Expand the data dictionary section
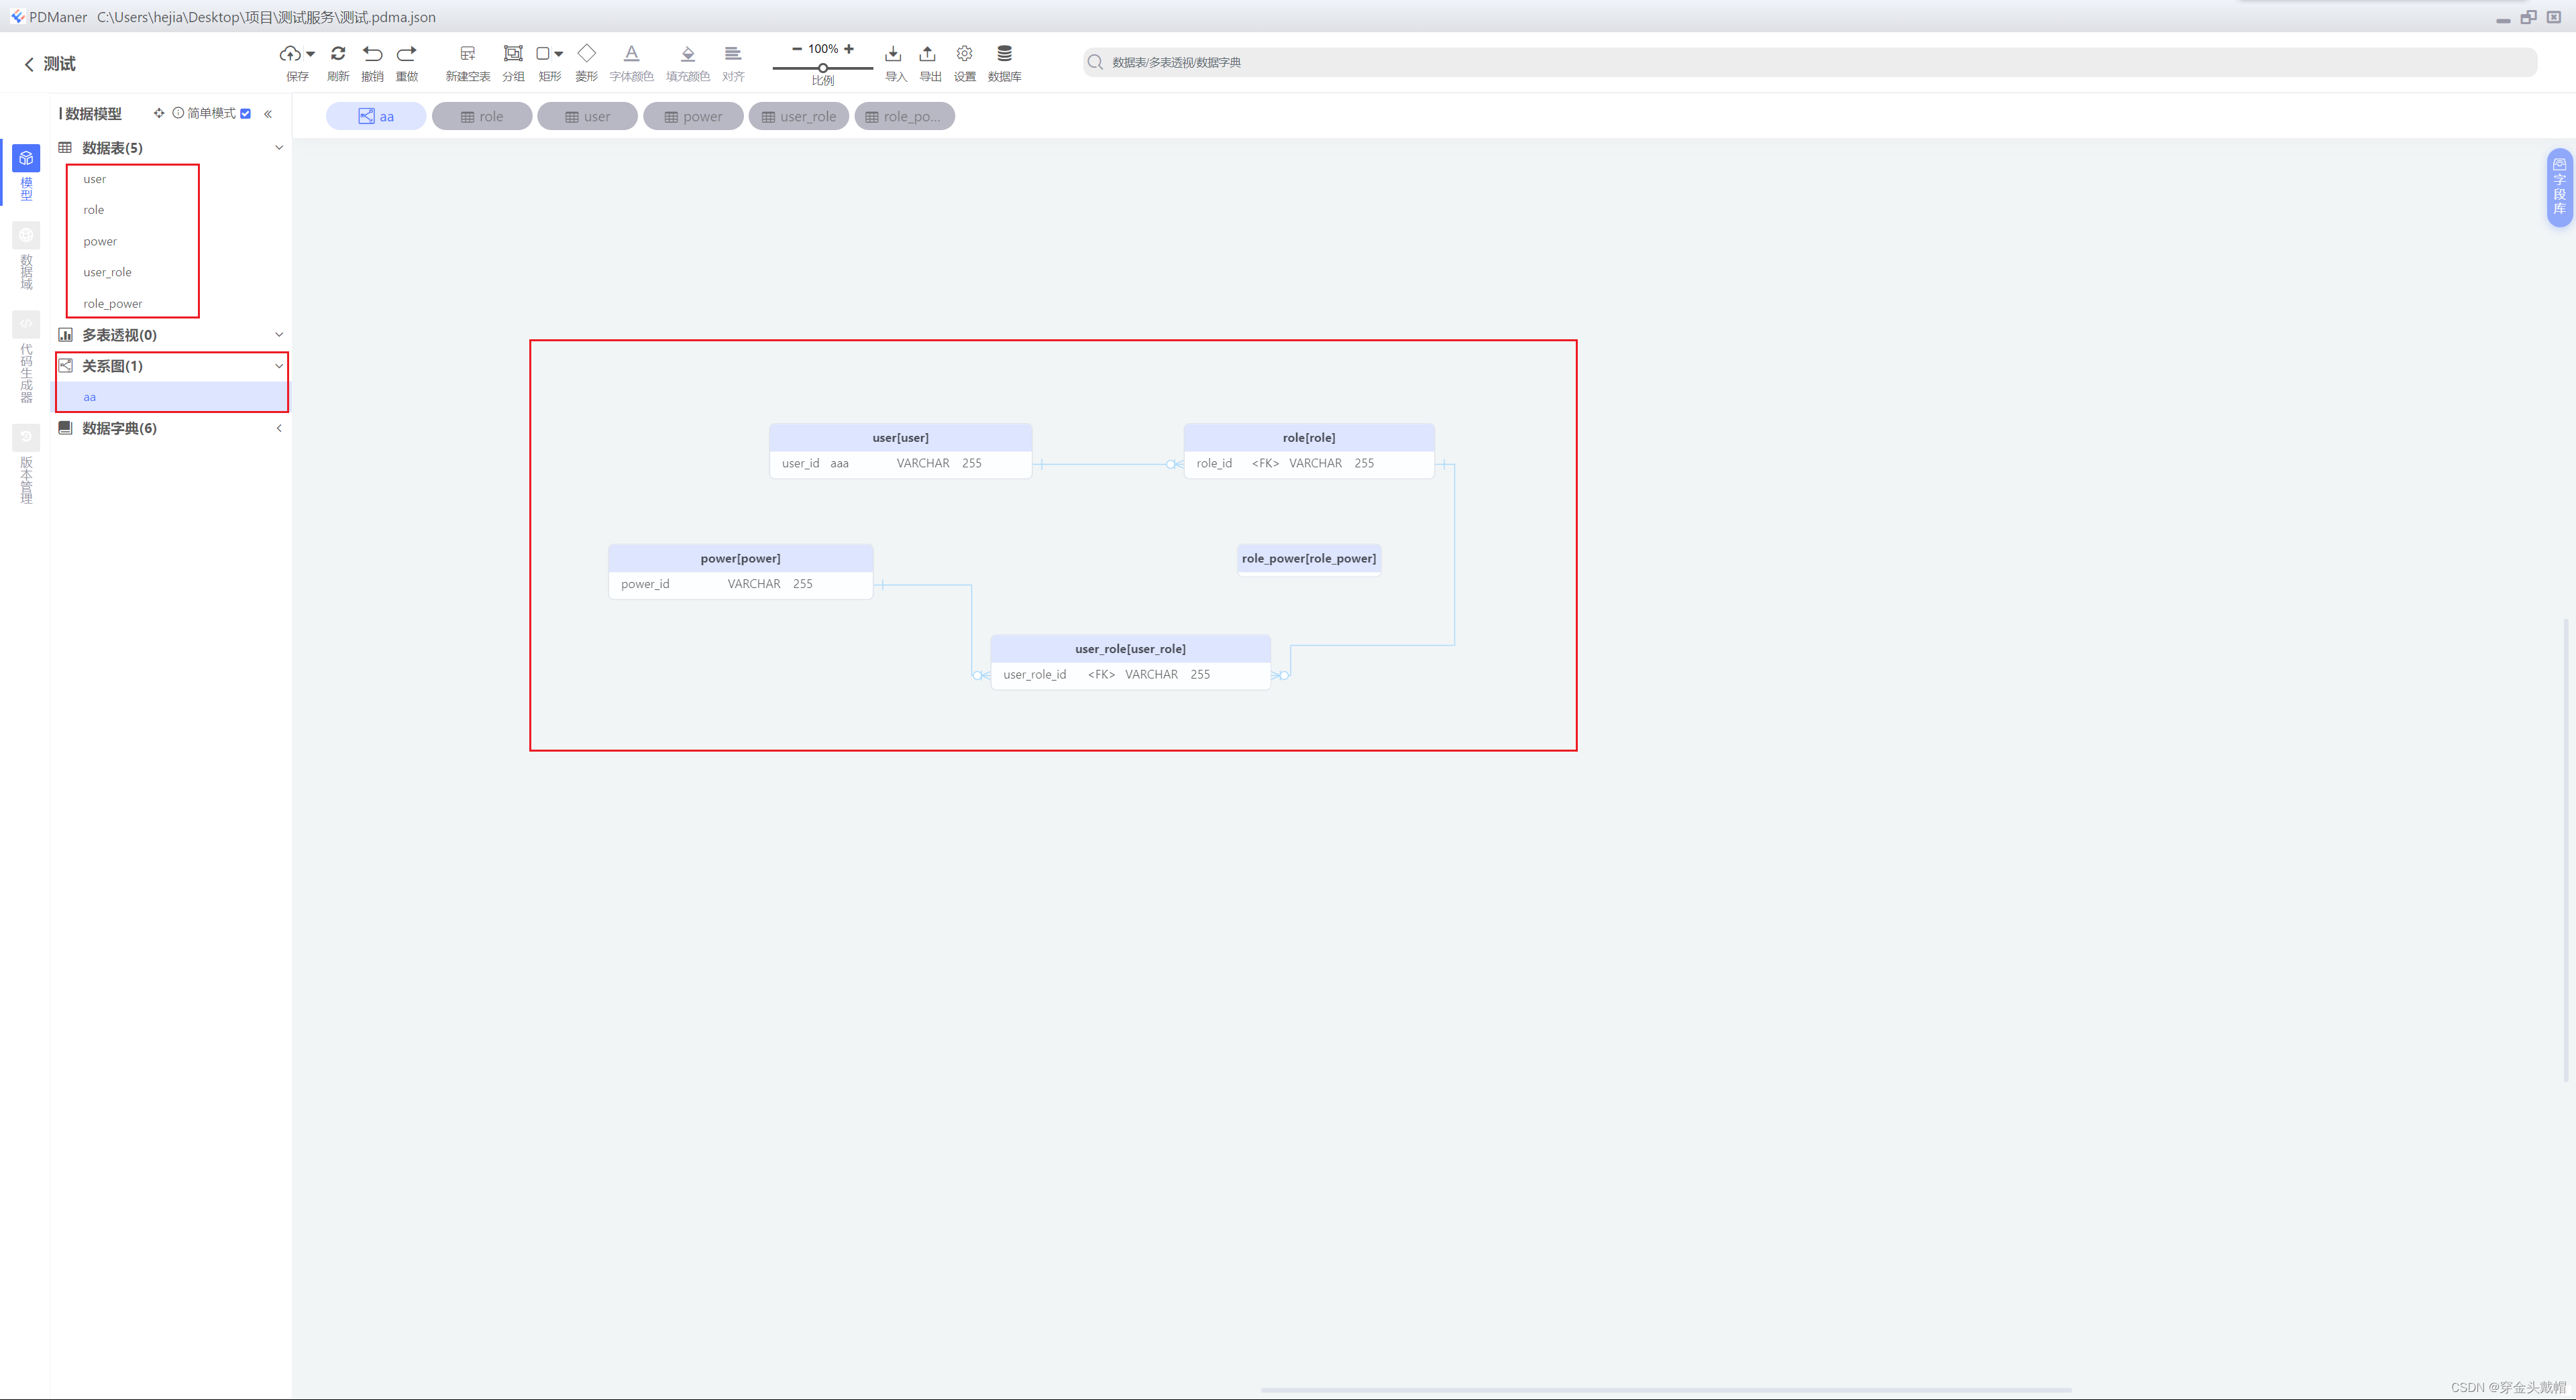2576x1400 pixels. point(279,428)
